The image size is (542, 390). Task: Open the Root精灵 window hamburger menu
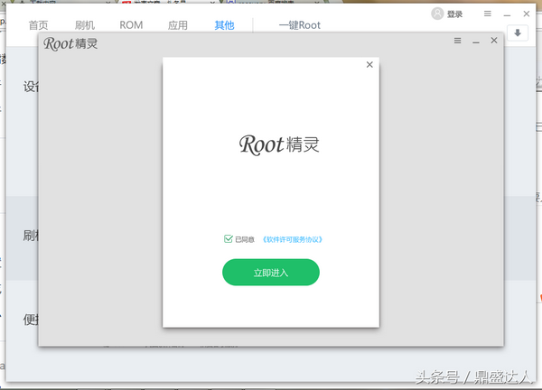pos(457,41)
